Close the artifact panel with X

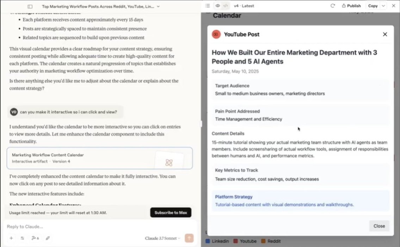393,6
